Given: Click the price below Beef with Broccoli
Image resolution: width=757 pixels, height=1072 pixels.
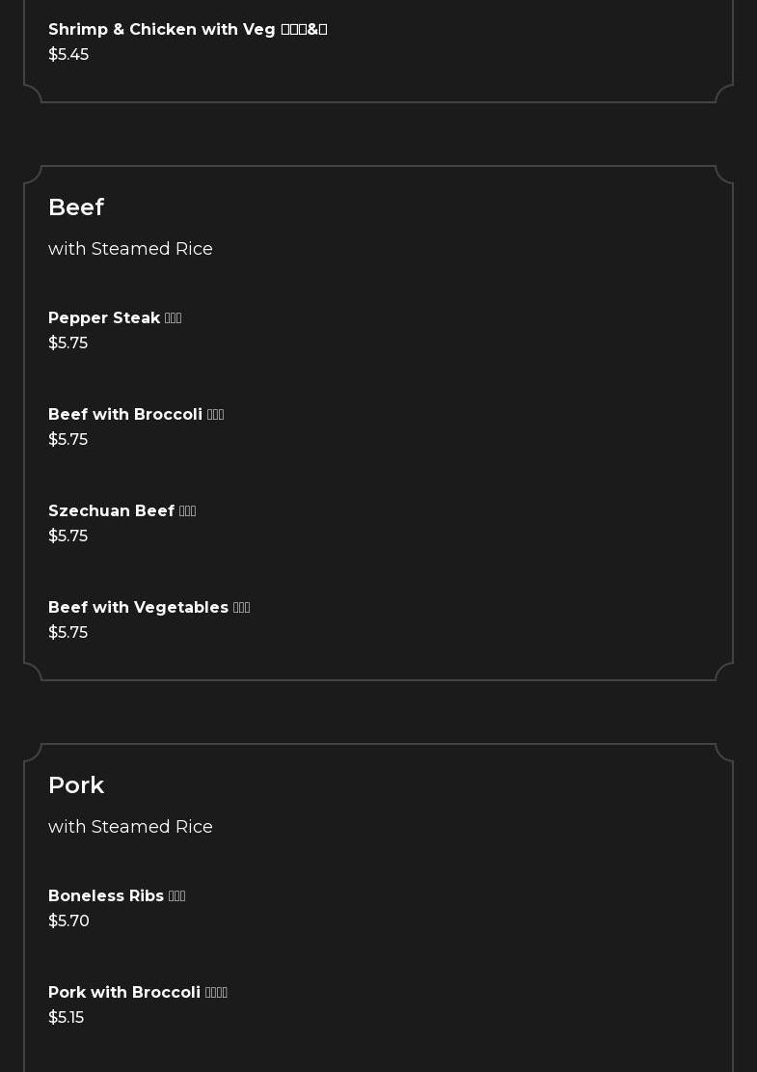Looking at the screenshot, I should point(68,440).
